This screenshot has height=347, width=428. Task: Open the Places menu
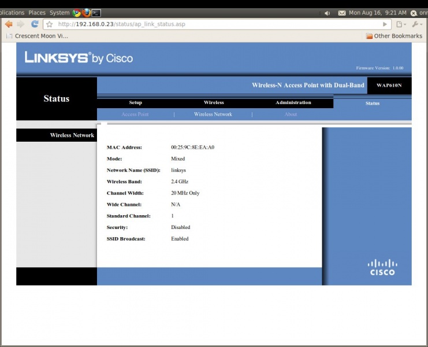click(37, 12)
